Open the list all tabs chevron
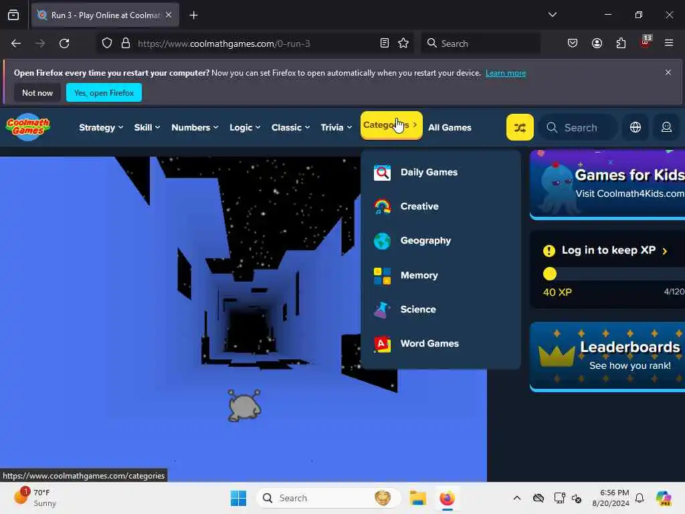This screenshot has width=685, height=514. tap(552, 15)
